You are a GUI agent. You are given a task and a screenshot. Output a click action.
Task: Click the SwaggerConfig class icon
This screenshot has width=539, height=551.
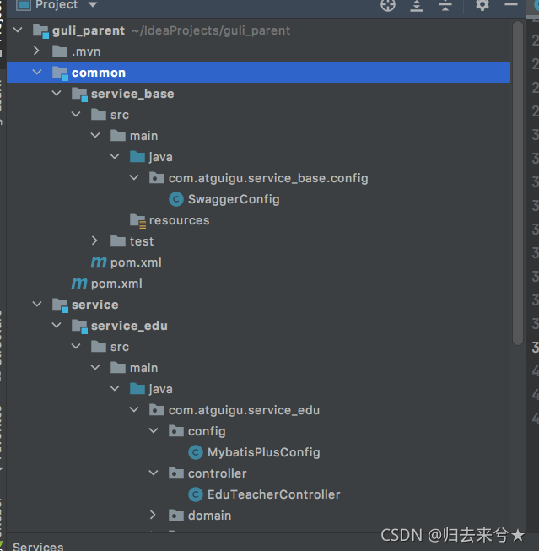(x=176, y=199)
